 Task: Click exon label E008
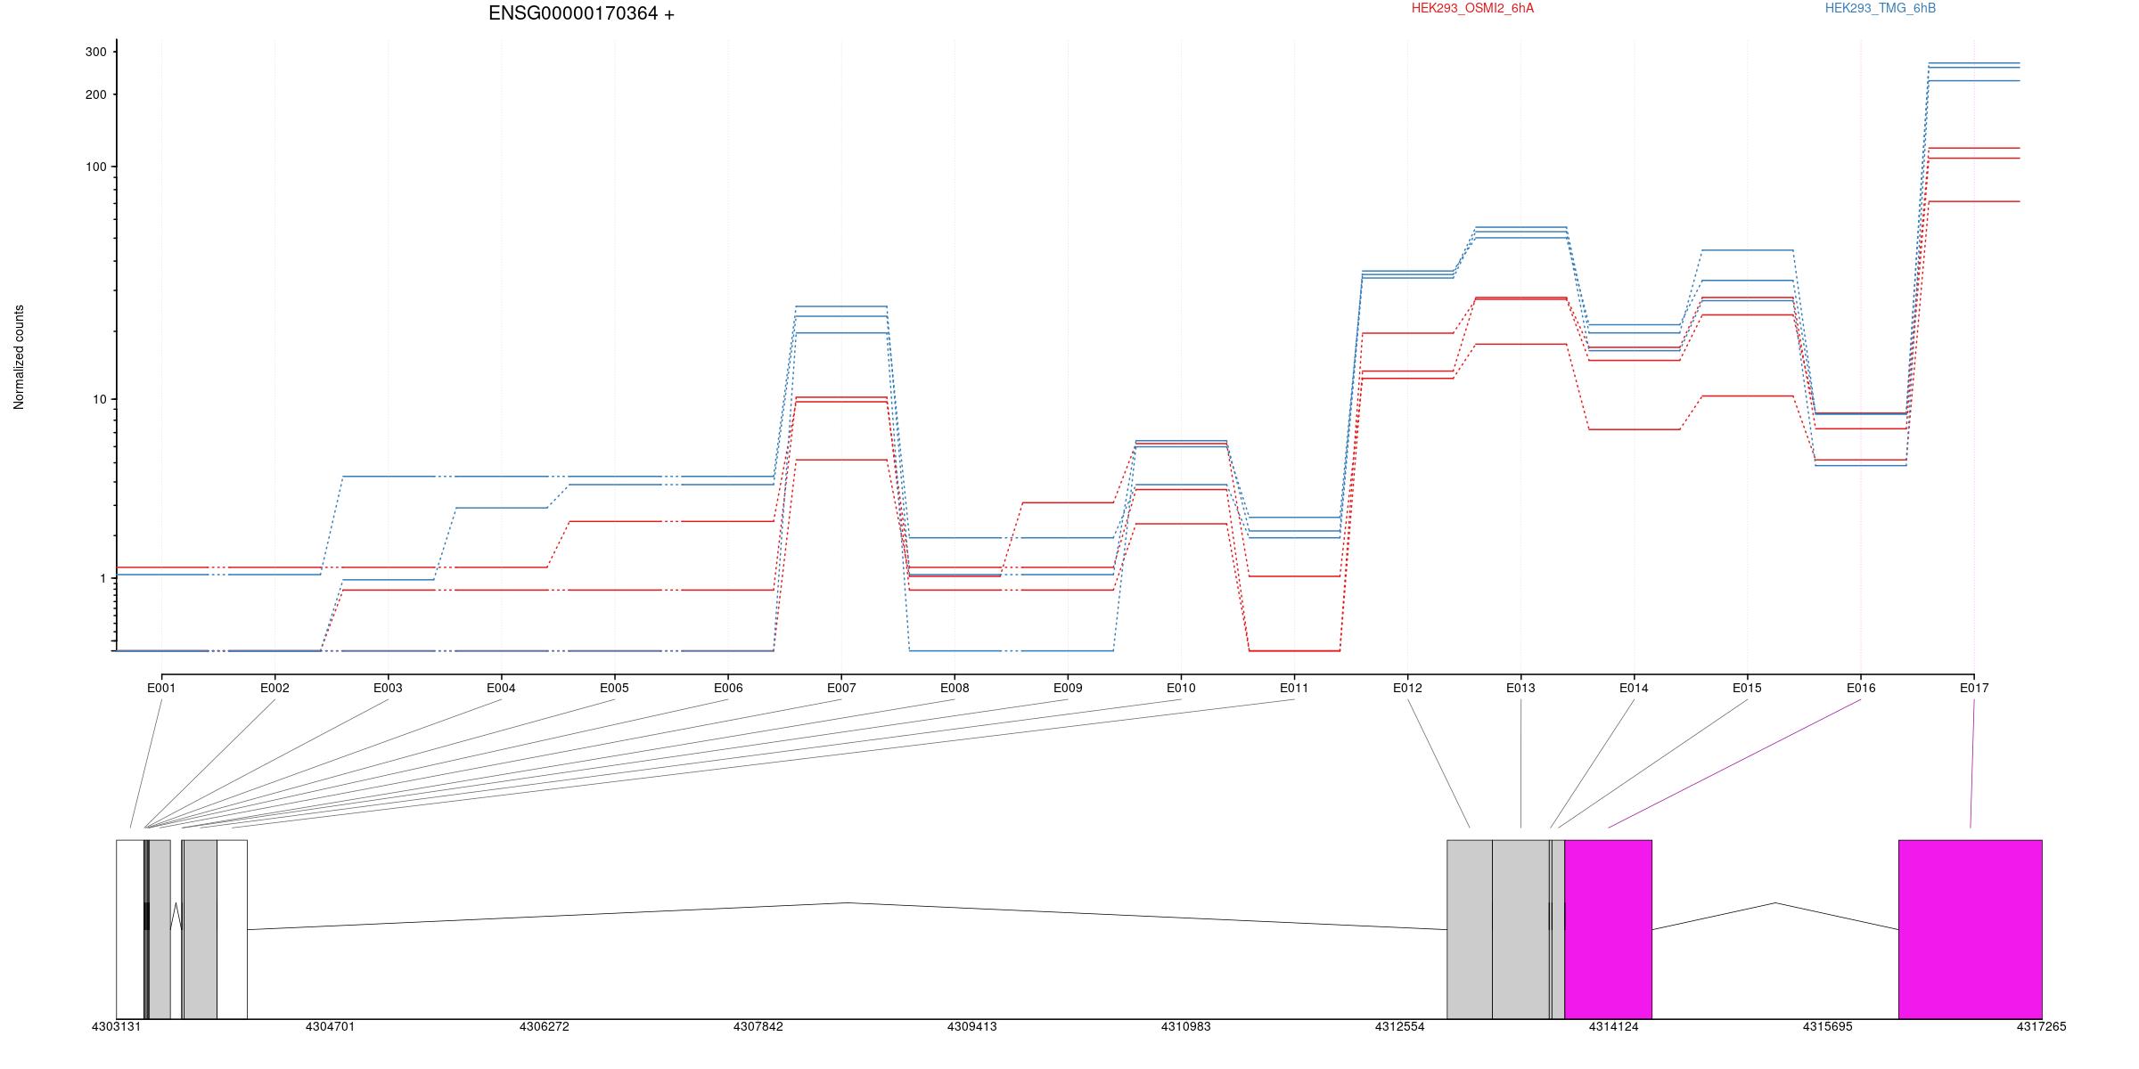click(x=955, y=688)
